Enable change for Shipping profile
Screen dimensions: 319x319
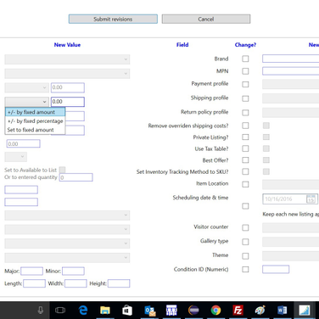click(245, 98)
